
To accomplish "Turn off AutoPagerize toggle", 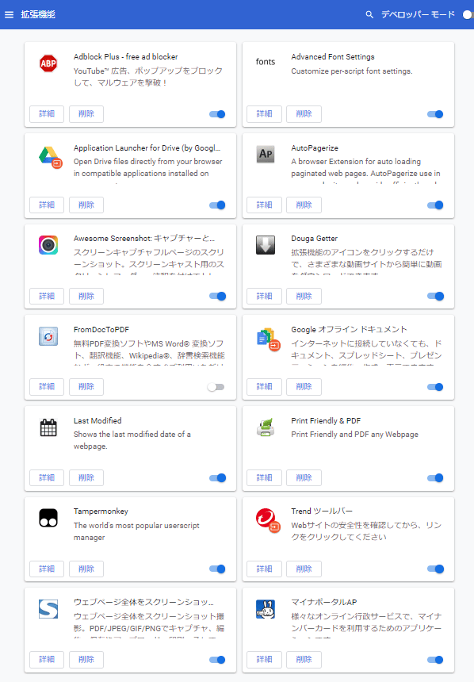I will (x=435, y=205).
